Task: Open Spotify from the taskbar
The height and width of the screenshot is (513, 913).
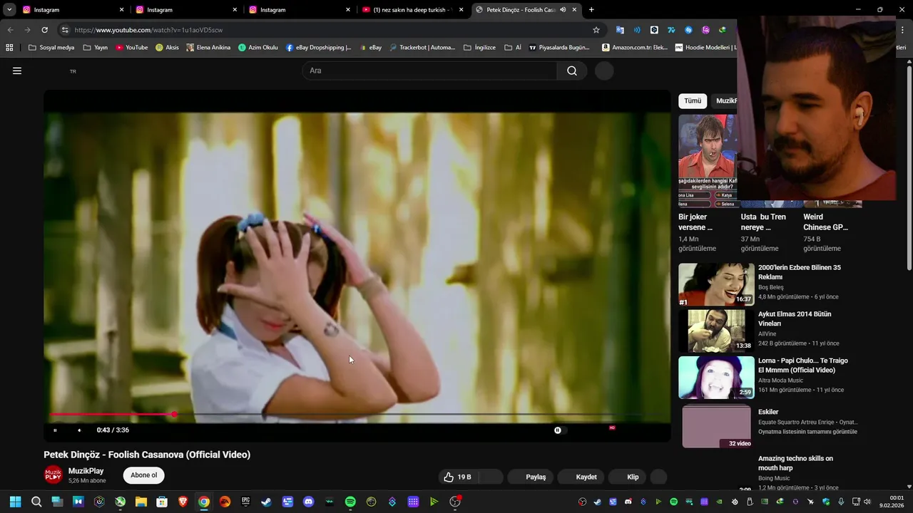Action: [x=350, y=502]
